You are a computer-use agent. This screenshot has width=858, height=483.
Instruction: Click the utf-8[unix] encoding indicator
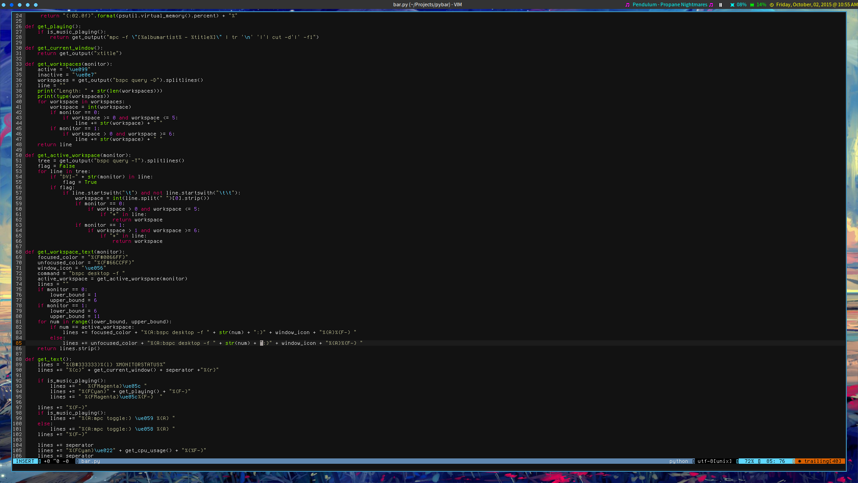715,461
